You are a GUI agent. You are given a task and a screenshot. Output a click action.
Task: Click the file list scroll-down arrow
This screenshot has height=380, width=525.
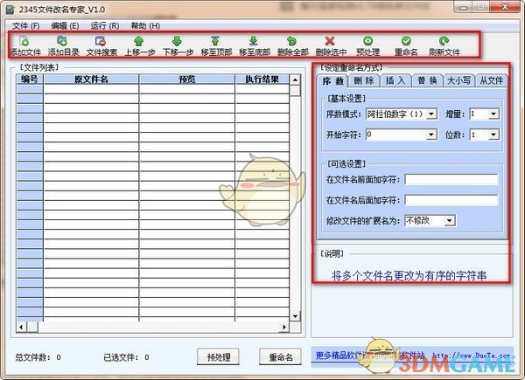point(295,316)
